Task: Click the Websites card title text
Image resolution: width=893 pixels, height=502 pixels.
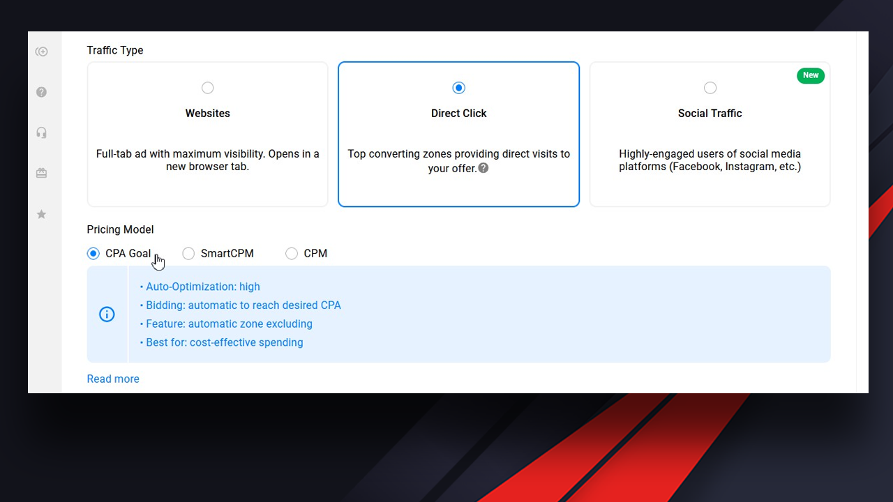Action: (x=208, y=113)
